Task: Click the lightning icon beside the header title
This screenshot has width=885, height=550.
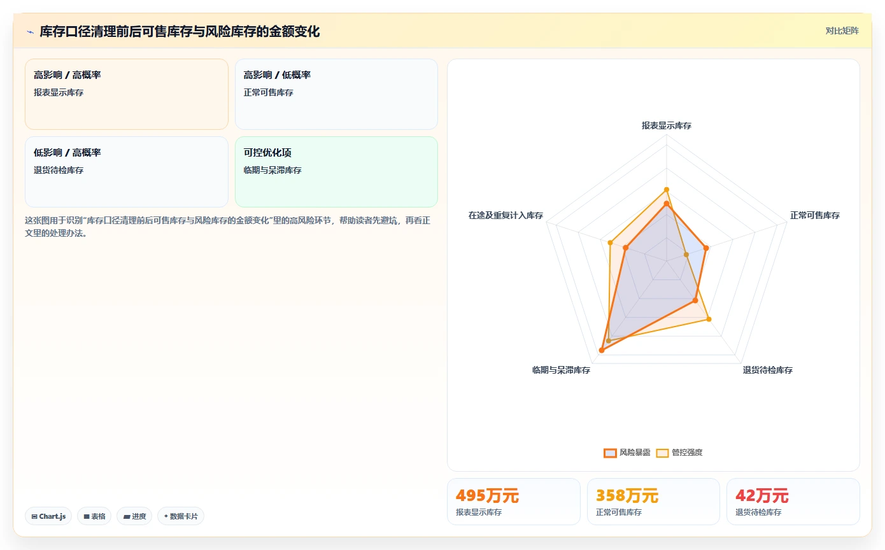Action: (x=30, y=32)
